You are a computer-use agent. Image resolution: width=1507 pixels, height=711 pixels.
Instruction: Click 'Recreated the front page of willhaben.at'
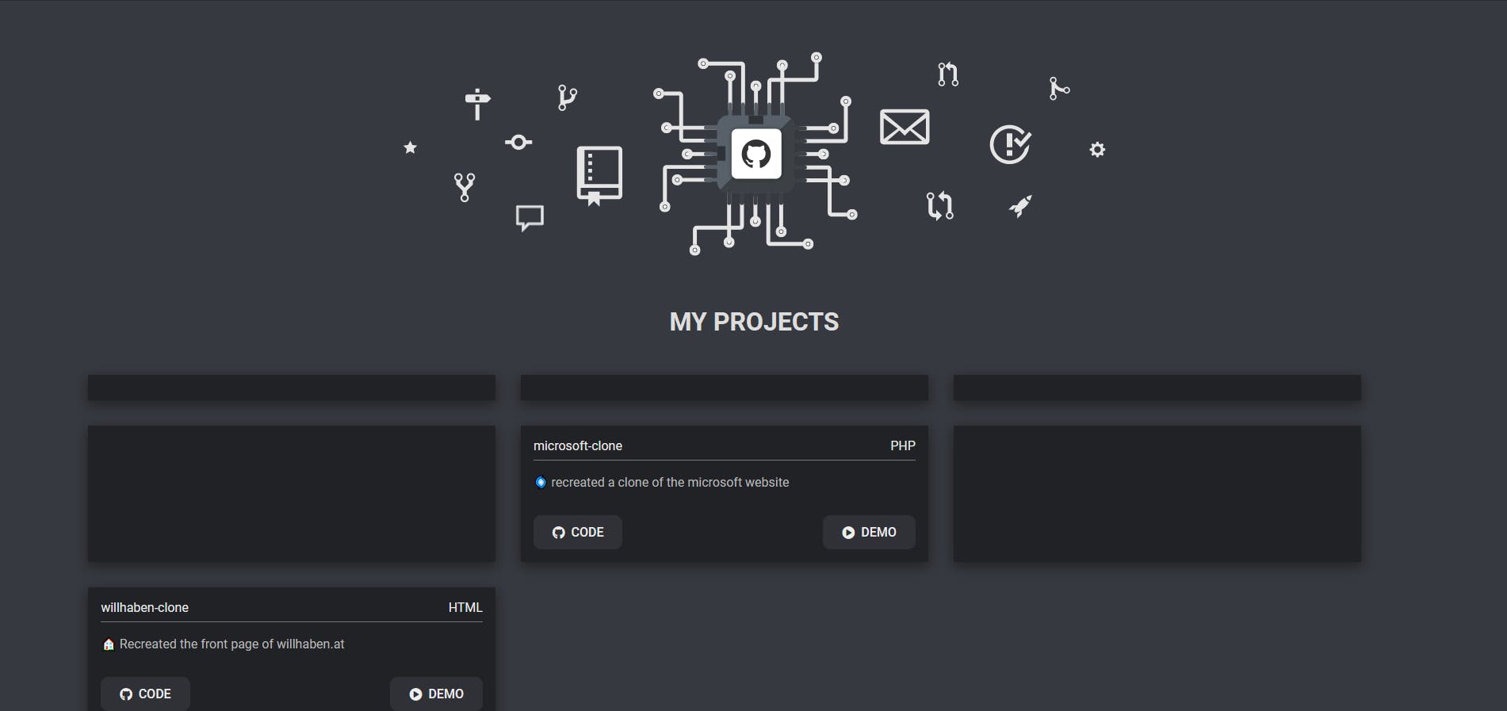tap(231, 644)
